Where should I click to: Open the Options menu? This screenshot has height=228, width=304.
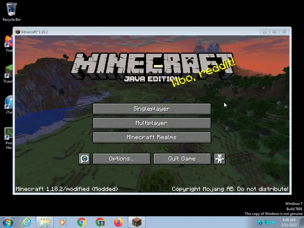(x=121, y=159)
